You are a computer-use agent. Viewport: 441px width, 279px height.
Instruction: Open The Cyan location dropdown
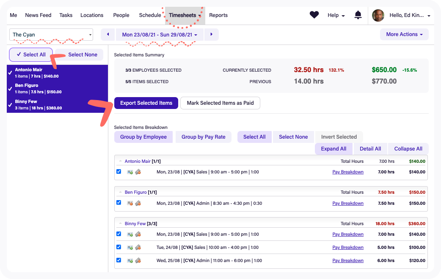pos(51,34)
